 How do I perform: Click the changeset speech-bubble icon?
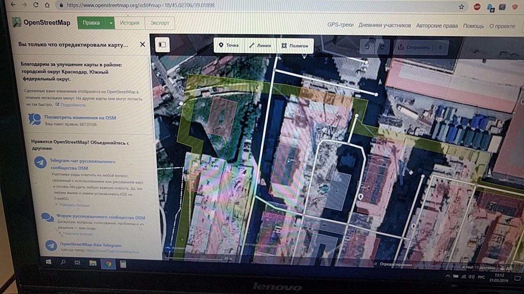34,119
